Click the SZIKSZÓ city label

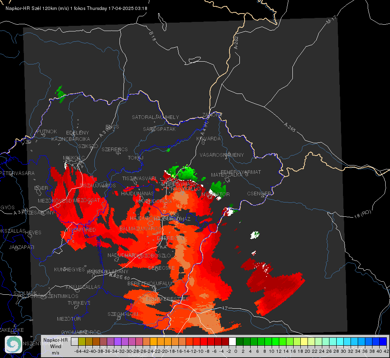[x=88, y=146]
